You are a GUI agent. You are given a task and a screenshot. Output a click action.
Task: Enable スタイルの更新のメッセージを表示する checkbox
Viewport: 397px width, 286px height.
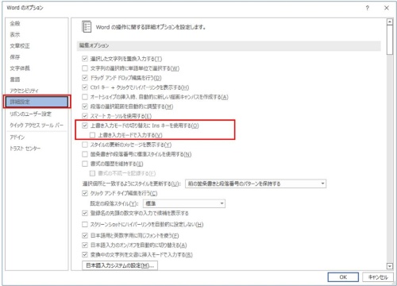pyautogui.click(x=85, y=145)
